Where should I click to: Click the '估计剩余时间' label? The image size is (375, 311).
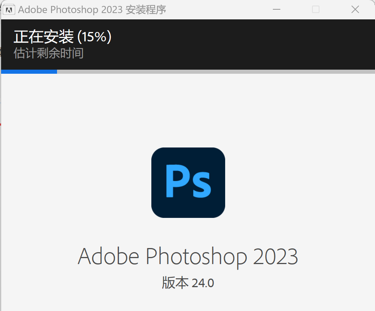click(x=48, y=53)
